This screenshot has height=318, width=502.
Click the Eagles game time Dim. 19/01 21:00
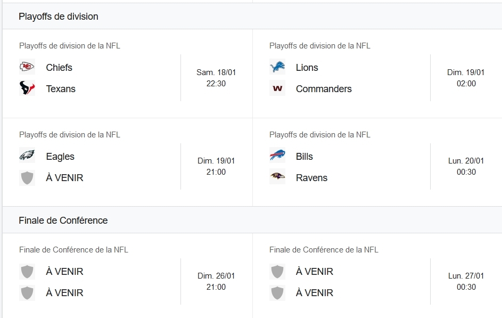pyautogui.click(x=216, y=166)
